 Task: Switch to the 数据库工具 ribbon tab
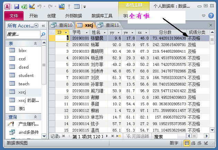[102, 16]
